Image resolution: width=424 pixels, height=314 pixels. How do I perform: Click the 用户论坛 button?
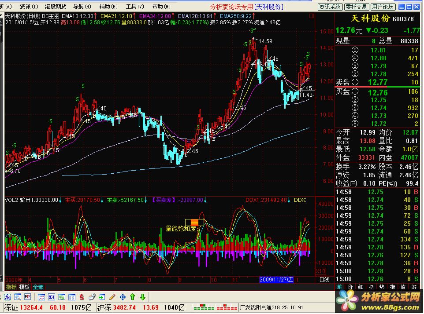(383, 7)
